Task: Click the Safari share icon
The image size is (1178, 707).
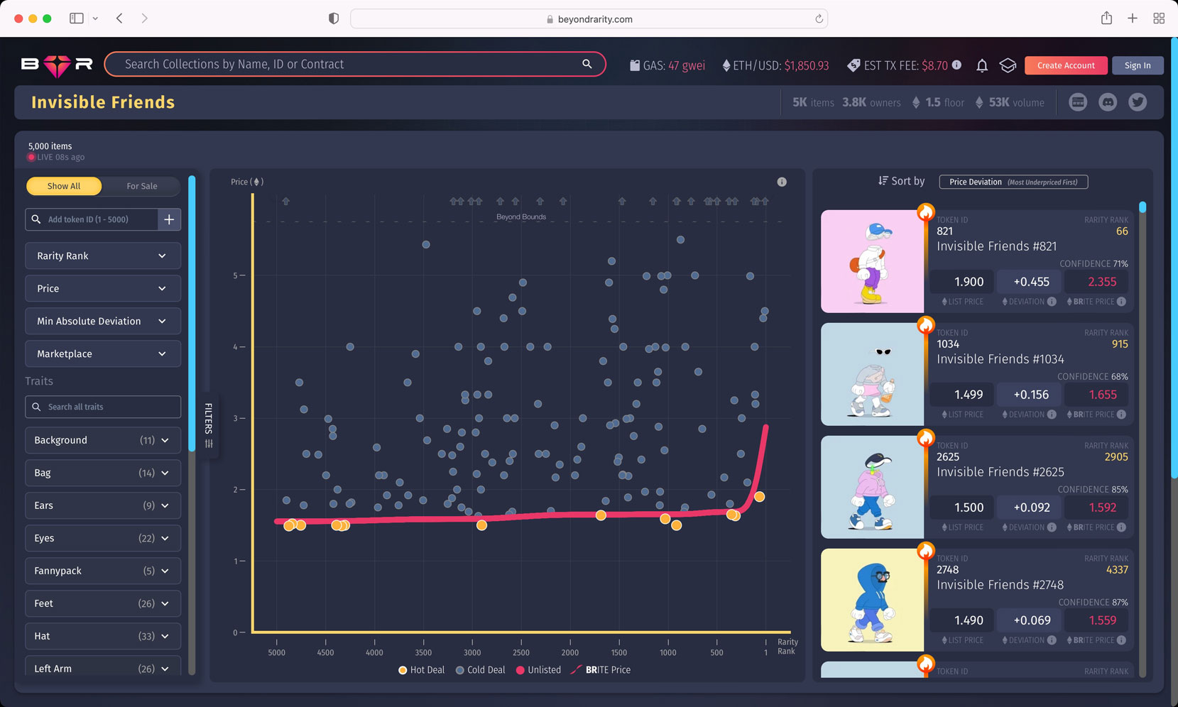Action: (x=1106, y=18)
